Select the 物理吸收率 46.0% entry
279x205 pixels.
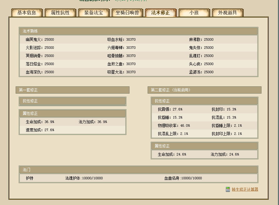tap(174, 126)
